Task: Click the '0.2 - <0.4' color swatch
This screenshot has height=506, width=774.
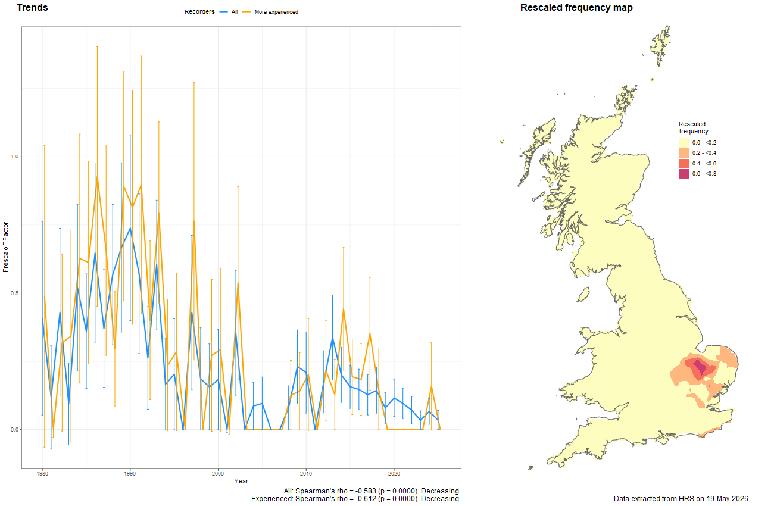Action: click(684, 153)
